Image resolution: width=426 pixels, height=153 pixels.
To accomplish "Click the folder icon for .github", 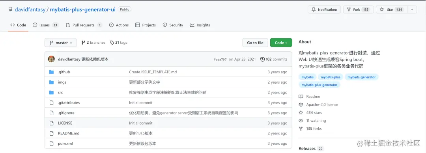I will [x=51, y=72].
